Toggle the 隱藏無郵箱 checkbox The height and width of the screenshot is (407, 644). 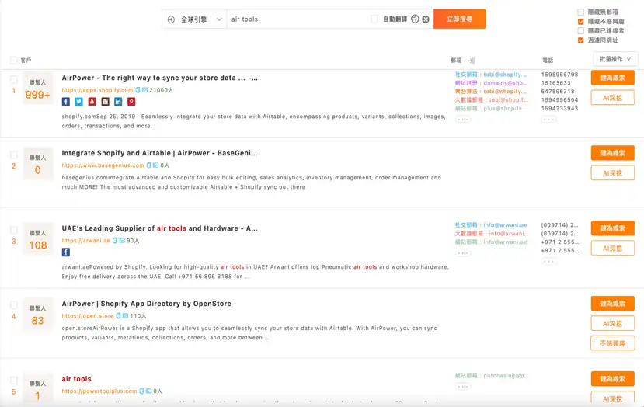tap(581, 12)
